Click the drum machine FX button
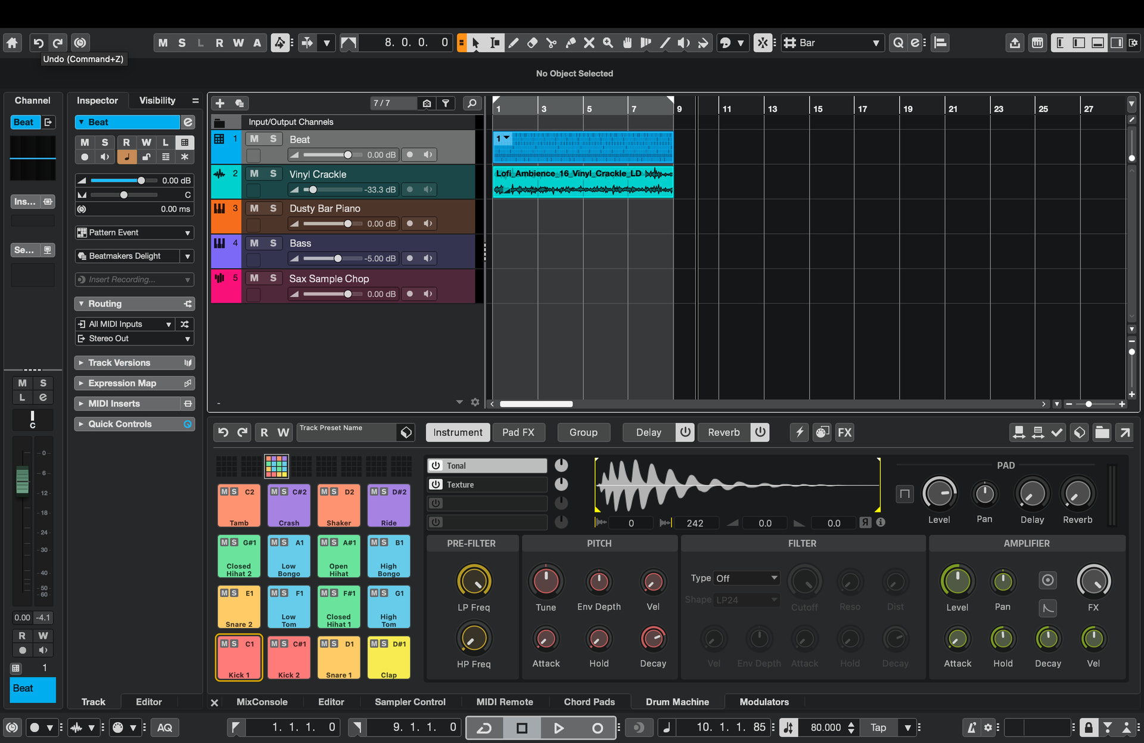 pos(845,433)
